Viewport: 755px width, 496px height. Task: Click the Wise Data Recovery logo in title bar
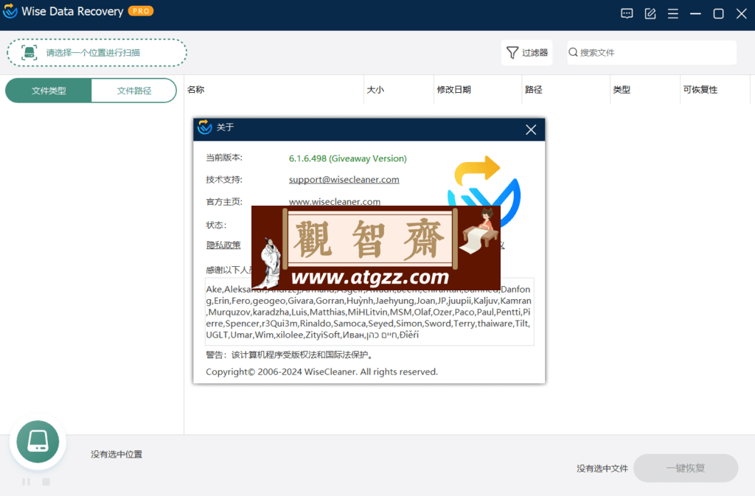coord(10,11)
